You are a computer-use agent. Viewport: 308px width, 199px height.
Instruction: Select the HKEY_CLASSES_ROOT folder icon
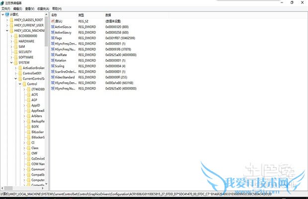11,20
